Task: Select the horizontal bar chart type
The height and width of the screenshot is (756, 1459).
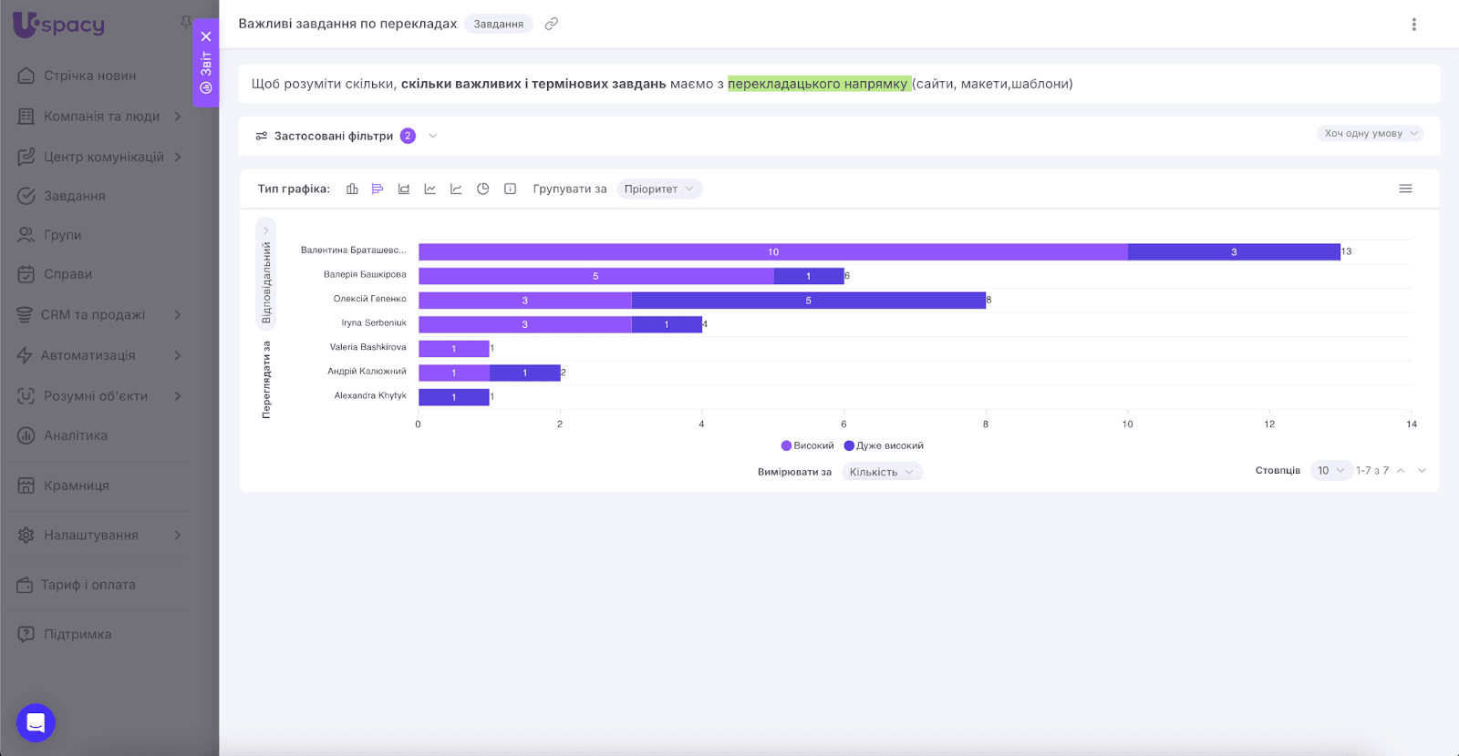Action: [x=378, y=189]
